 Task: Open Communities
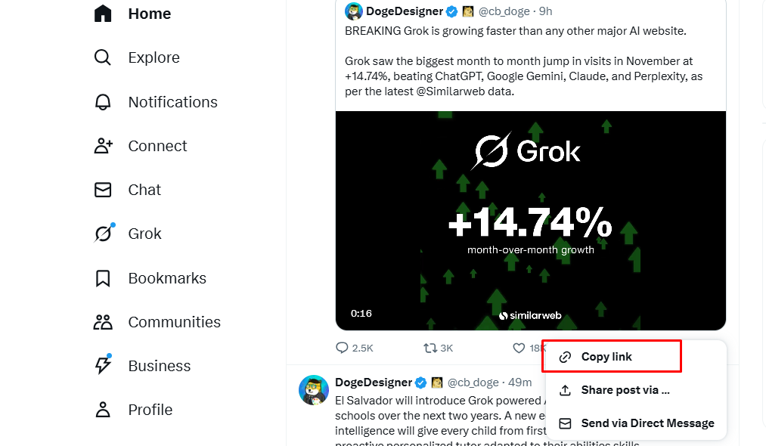[175, 322]
